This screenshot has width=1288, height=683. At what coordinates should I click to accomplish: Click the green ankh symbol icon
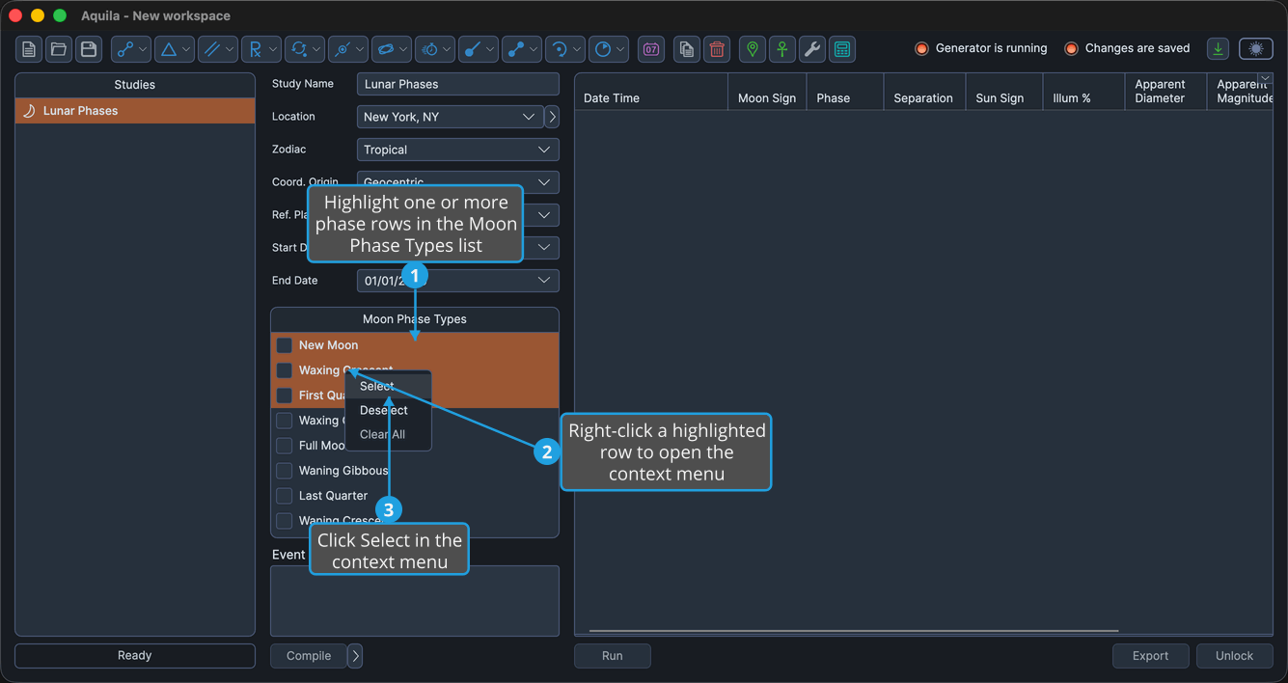782,49
